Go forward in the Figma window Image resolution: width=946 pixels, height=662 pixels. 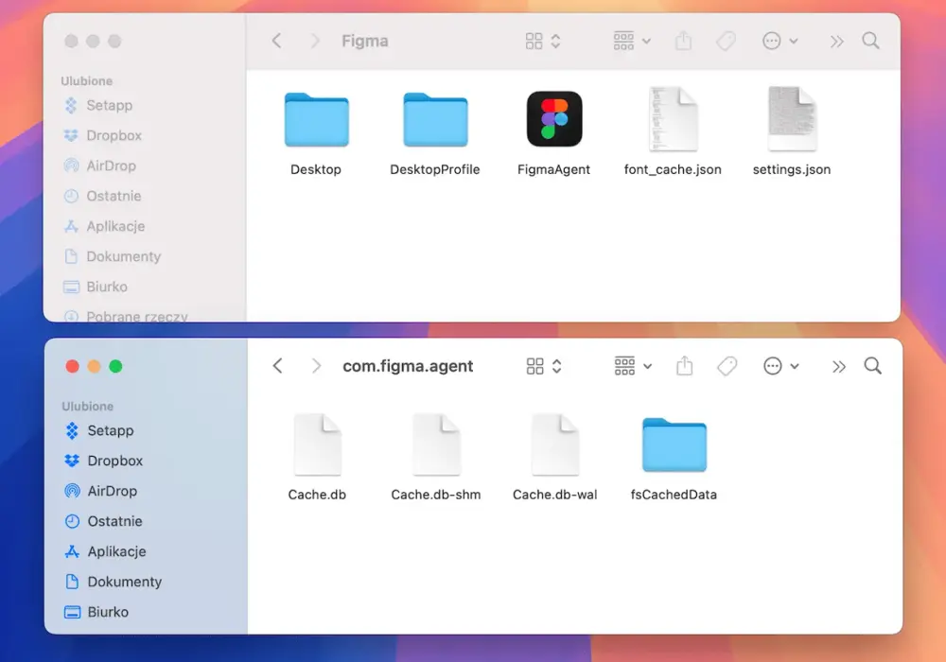click(314, 41)
